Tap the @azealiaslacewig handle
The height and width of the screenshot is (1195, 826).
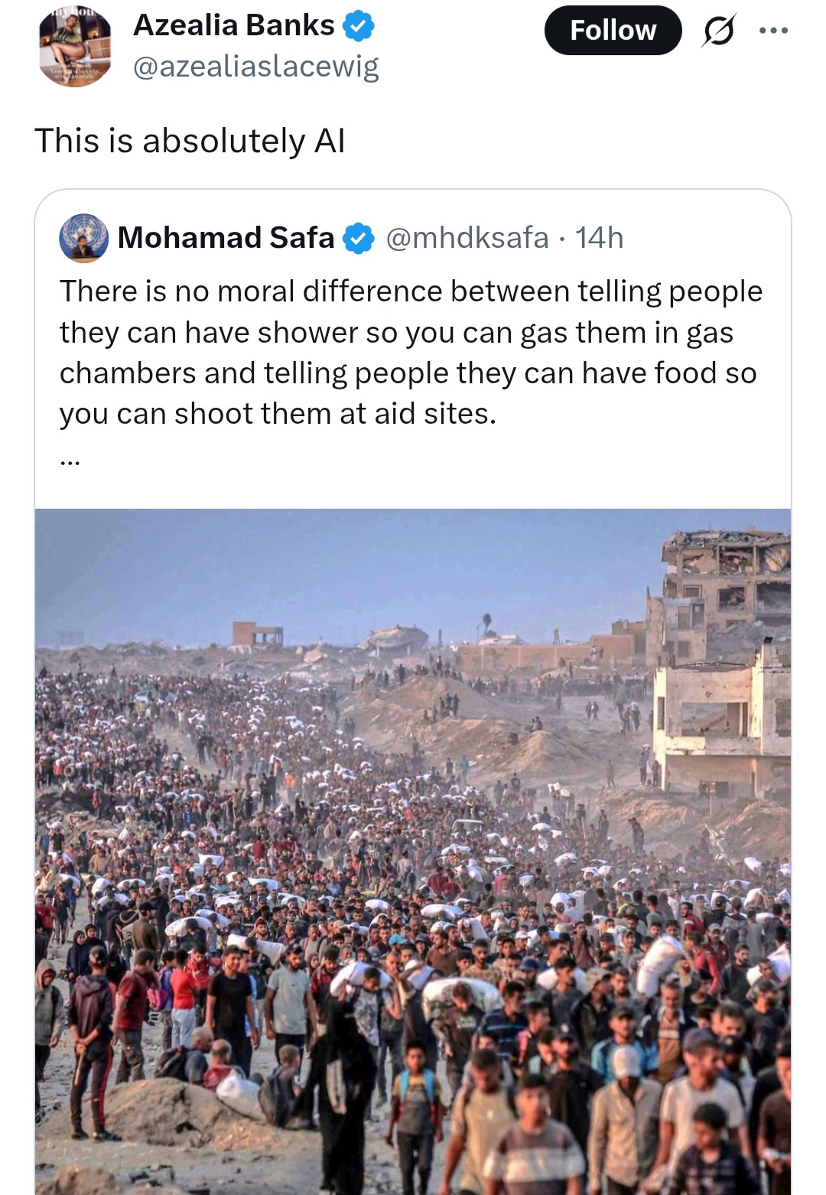point(255,67)
